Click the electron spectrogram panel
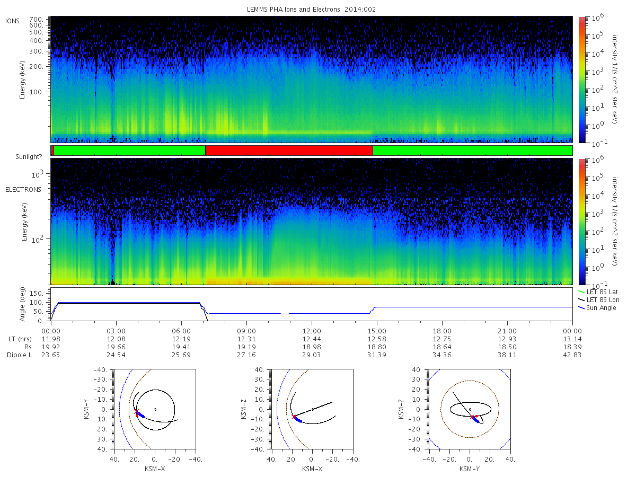This screenshot has width=636, height=477. 312,222
